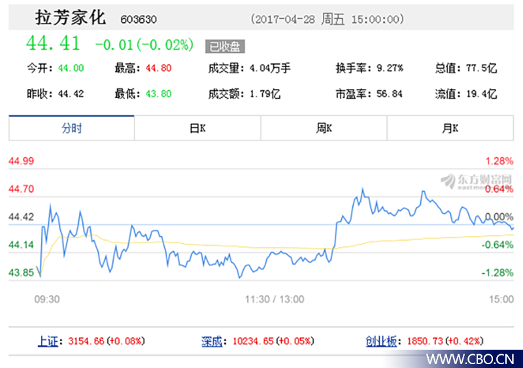
Task: Click the 成交额 value 1.79亿
Action: tap(265, 93)
